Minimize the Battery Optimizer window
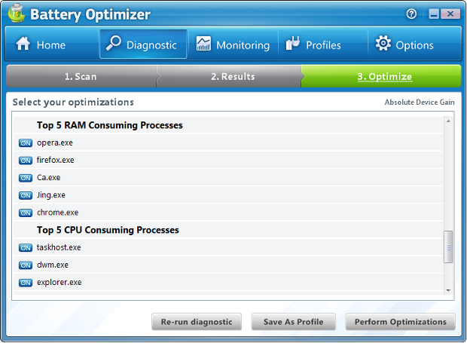 point(434,14)
